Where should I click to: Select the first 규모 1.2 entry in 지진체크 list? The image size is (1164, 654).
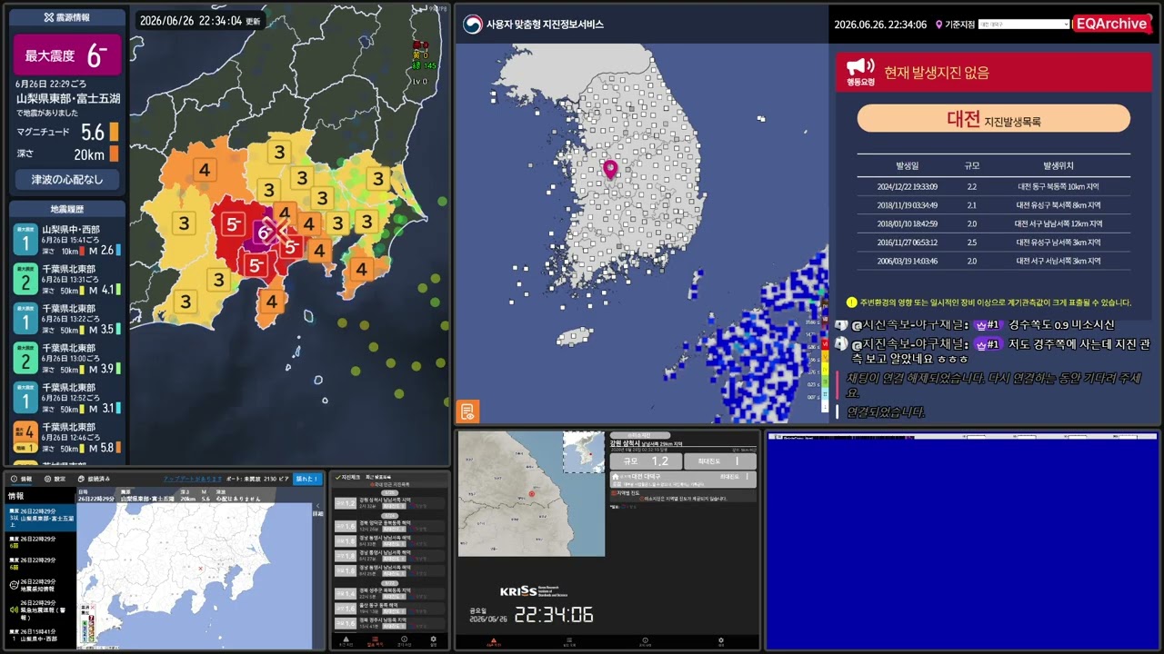coord(389,502)
